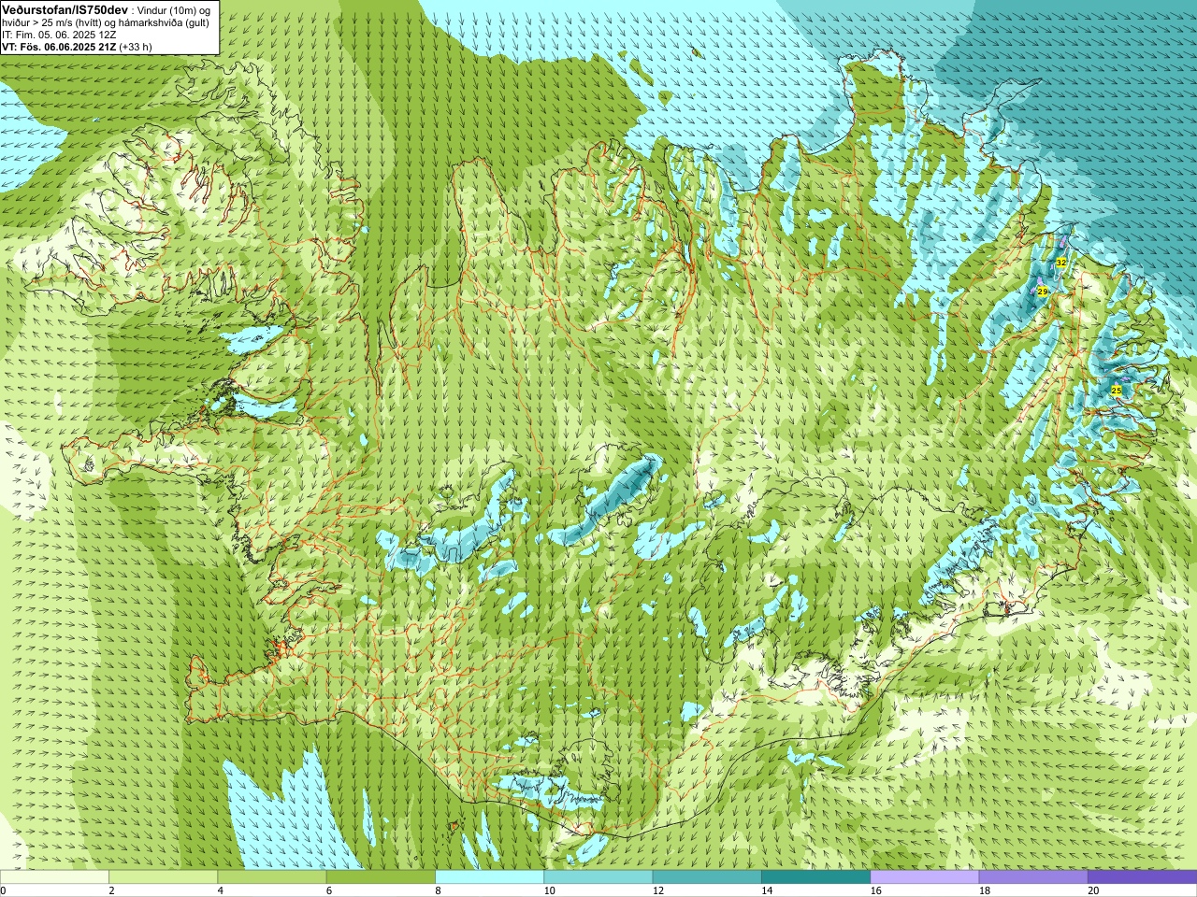Click the scale label '6' on color bar
1197x897 pixels.
click(329, 890)
